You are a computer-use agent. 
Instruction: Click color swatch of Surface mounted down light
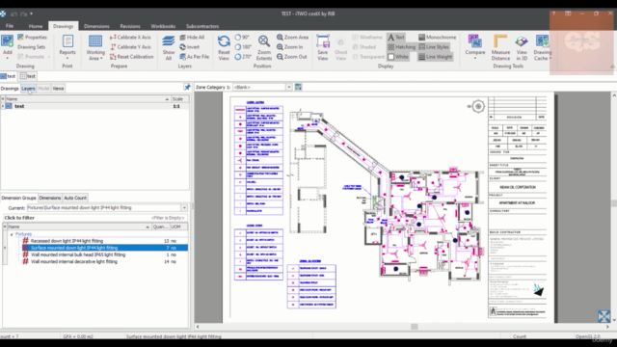point(26,248)
